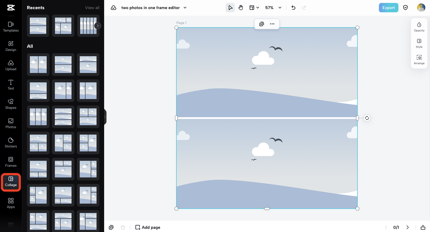The width and height of the screenshot is (430, 232).
Task: Select the top photo cell in collage
Action: tap(267, 72)
